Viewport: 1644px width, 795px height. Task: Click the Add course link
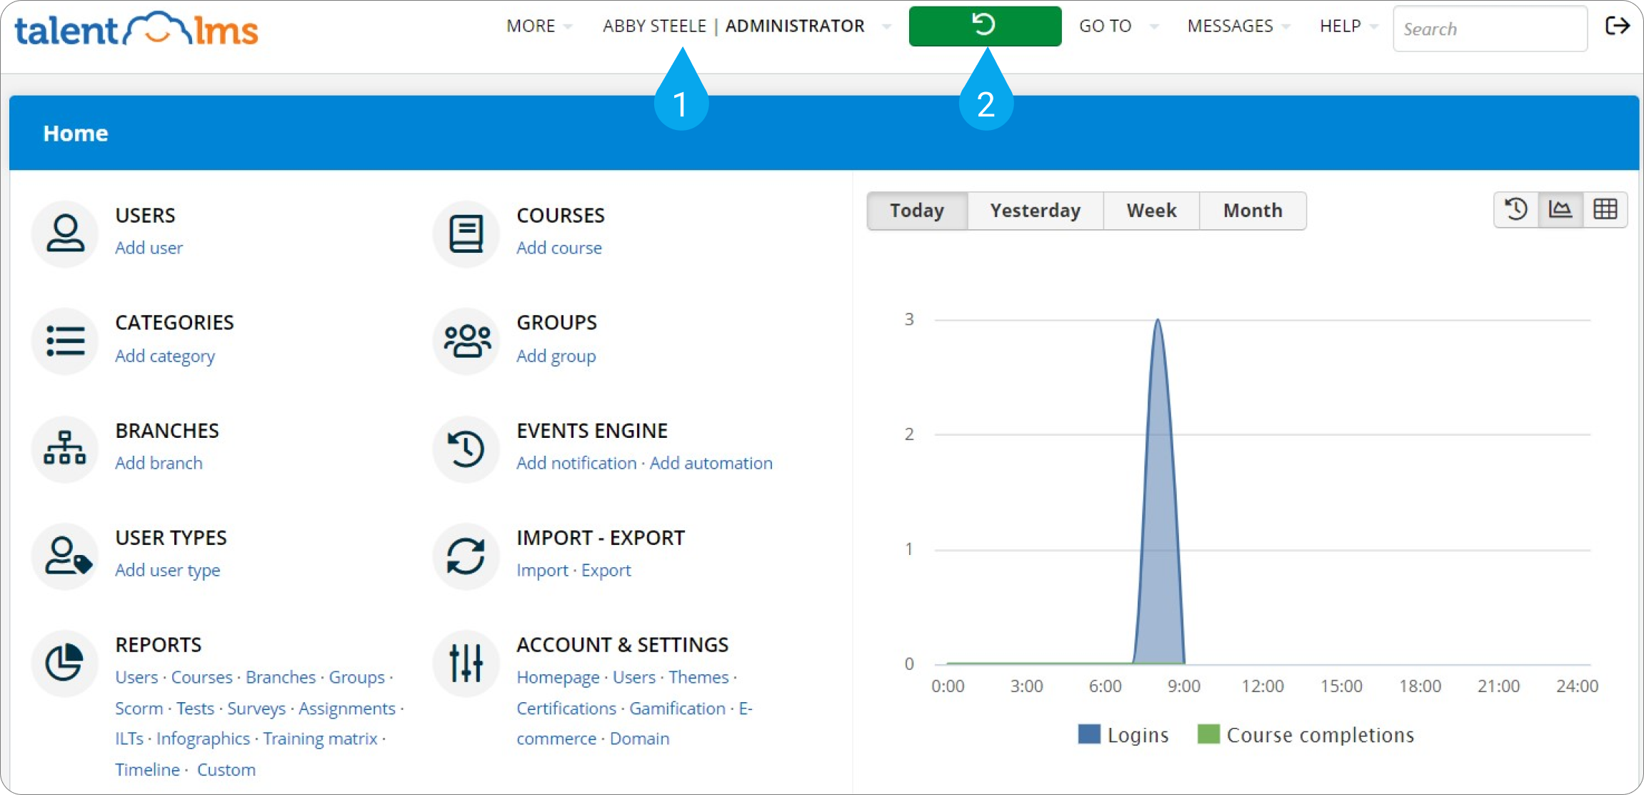(x=559, y=248)
